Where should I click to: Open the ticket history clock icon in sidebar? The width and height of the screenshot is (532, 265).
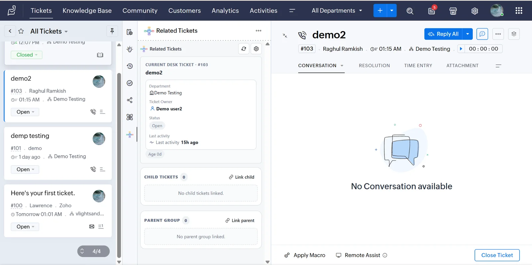click(130, 66)
